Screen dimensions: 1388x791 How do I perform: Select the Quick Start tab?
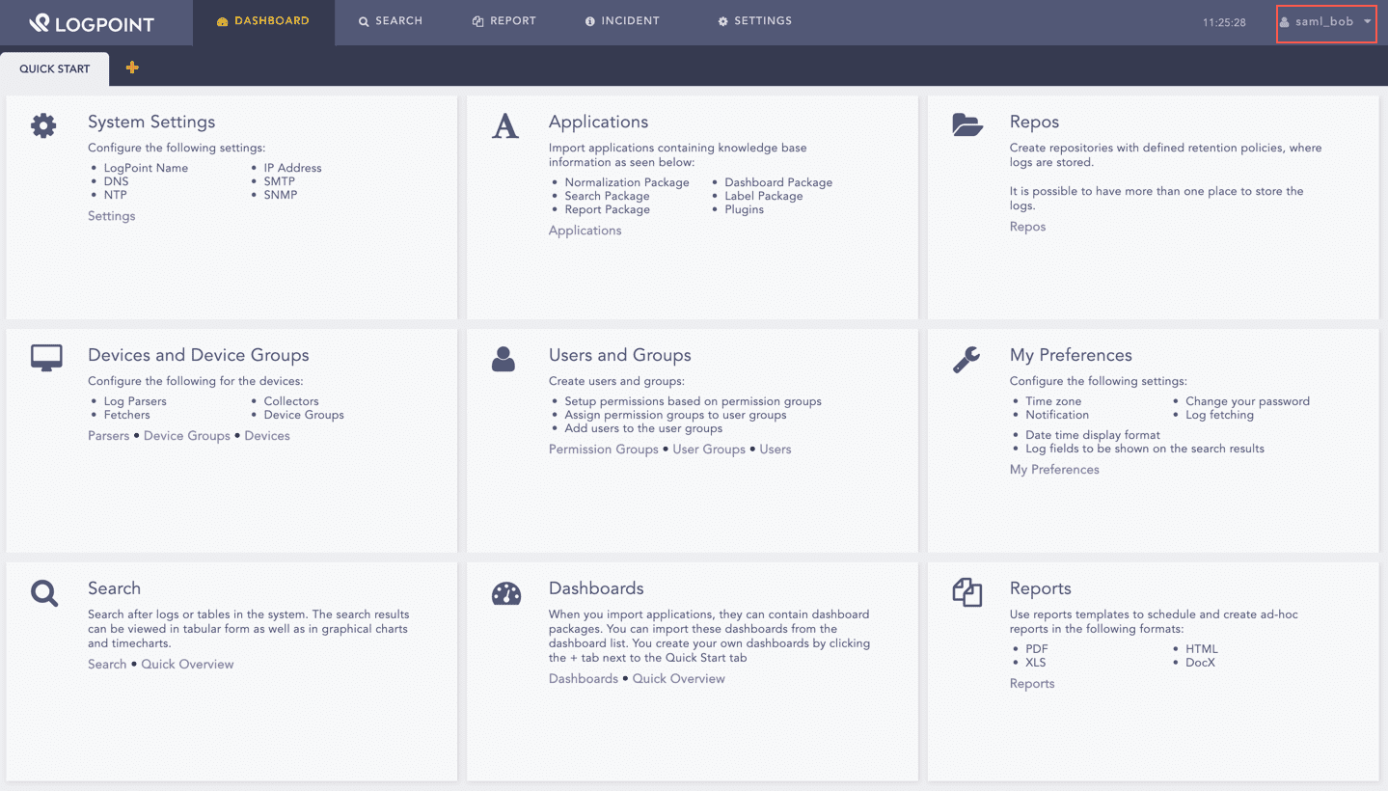[55, 69]
